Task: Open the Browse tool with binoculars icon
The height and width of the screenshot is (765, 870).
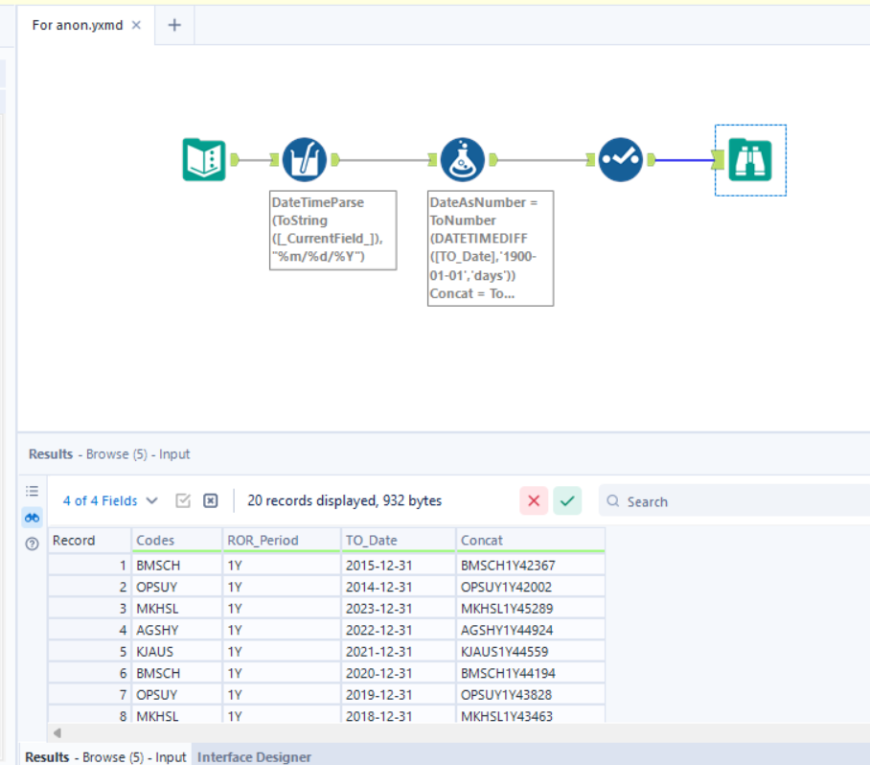Action: pyautogui.click(x=750, y=160)
